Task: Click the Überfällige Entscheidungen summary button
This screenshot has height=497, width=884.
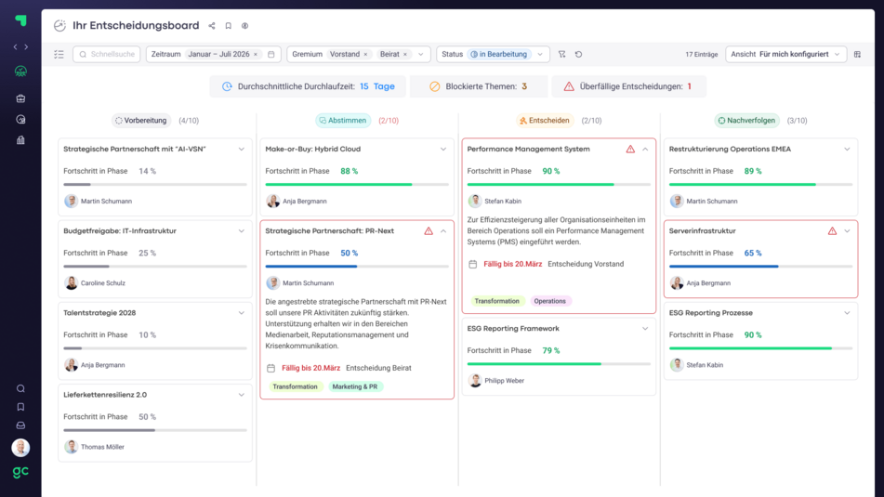Action: pyautogui.click(x=627, y=86)
